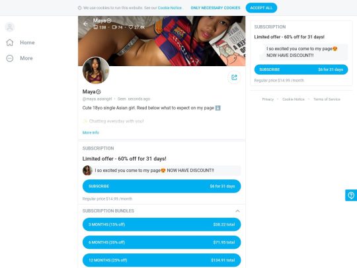Open the Cookie Notice link in banner

[x=170, y=8]
